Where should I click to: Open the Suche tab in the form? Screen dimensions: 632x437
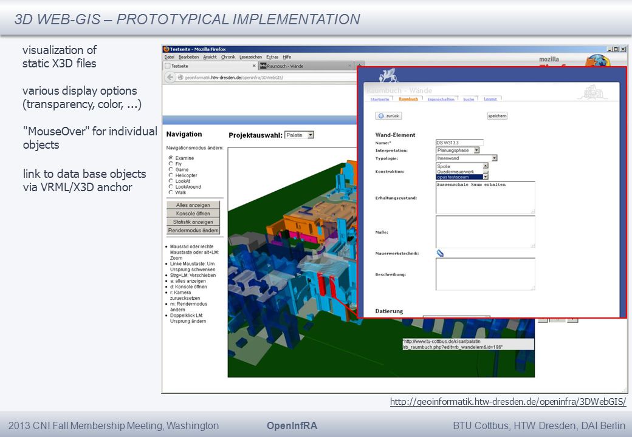[469, 99]
